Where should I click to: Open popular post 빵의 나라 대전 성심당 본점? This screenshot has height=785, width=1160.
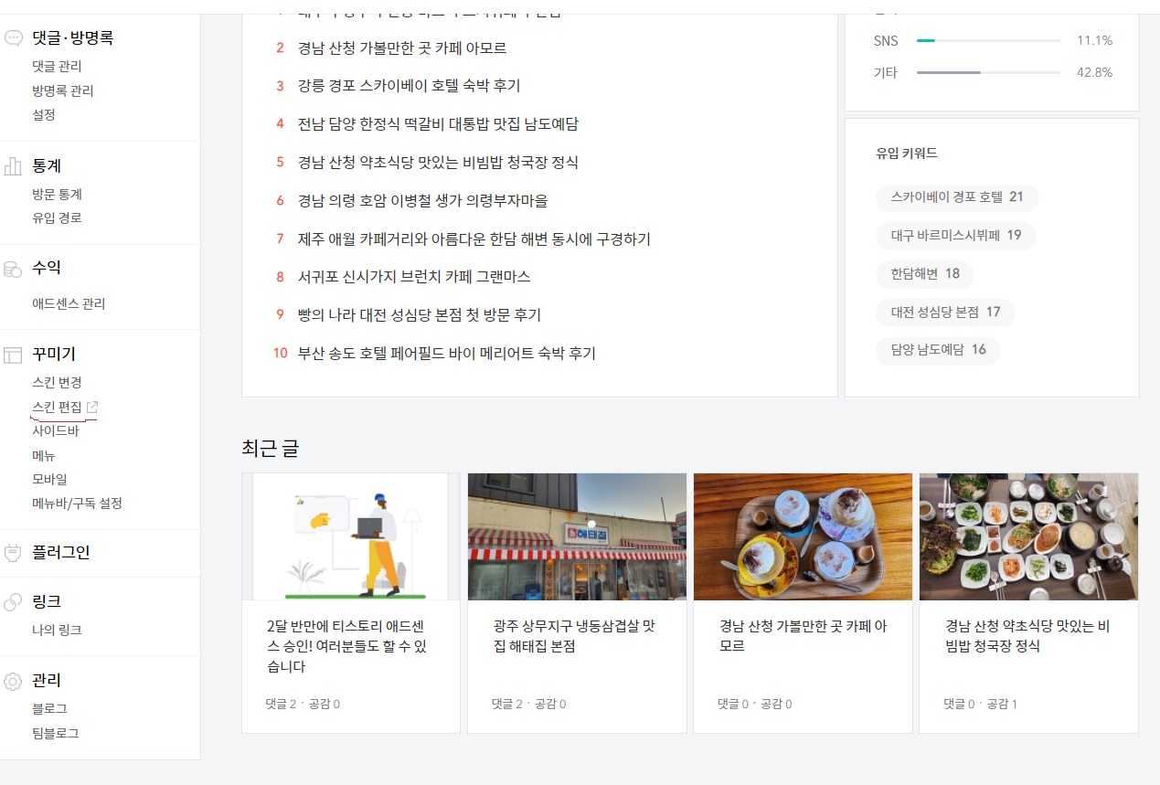(x=420, y=315)
